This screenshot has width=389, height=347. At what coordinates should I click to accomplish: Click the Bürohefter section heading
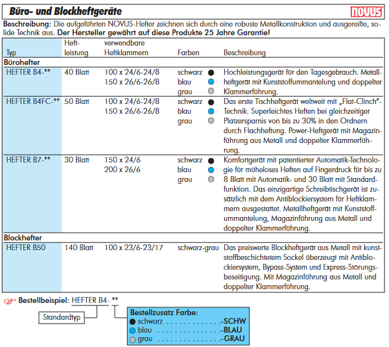coord(22,62)
